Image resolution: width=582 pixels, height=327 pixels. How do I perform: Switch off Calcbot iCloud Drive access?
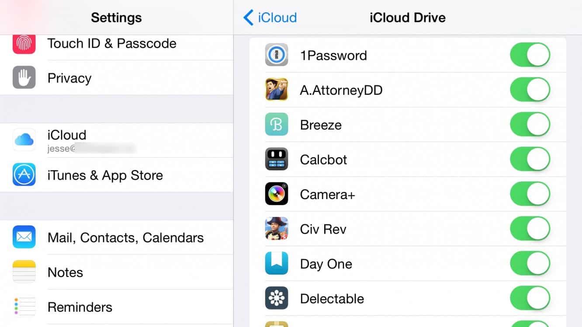530,159
